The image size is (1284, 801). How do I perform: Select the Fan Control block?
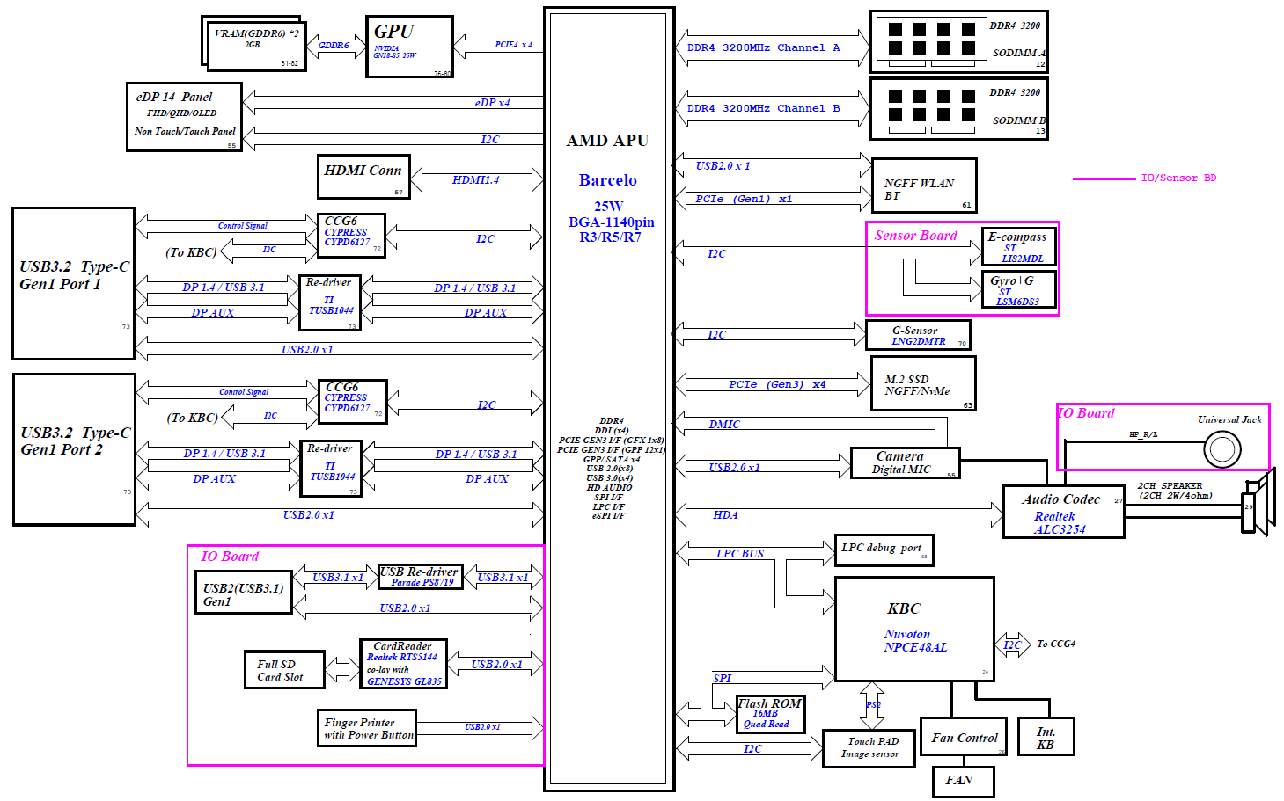tap(964, 737)
